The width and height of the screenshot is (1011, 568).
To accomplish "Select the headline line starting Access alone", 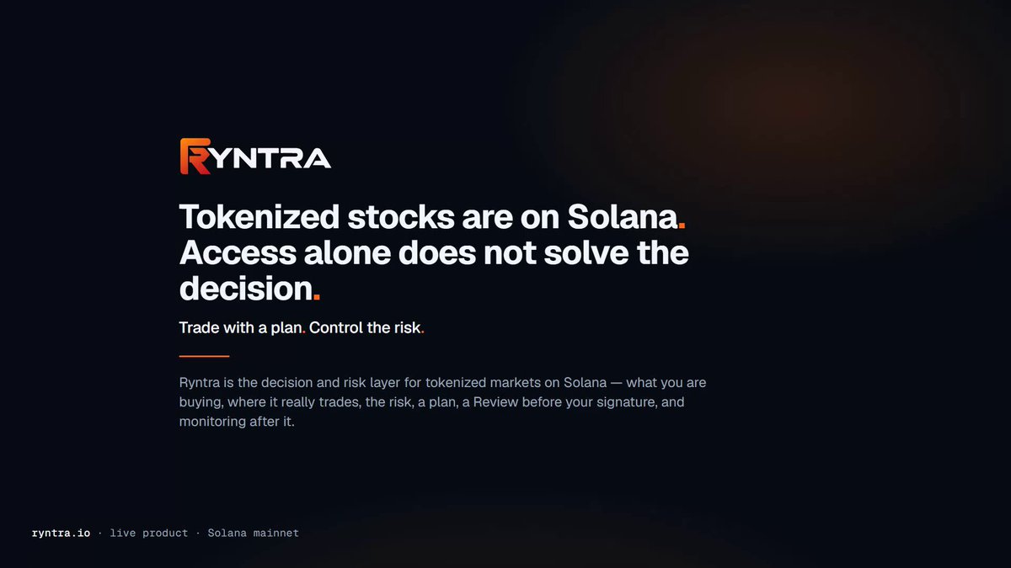I will tap(434, 252).
